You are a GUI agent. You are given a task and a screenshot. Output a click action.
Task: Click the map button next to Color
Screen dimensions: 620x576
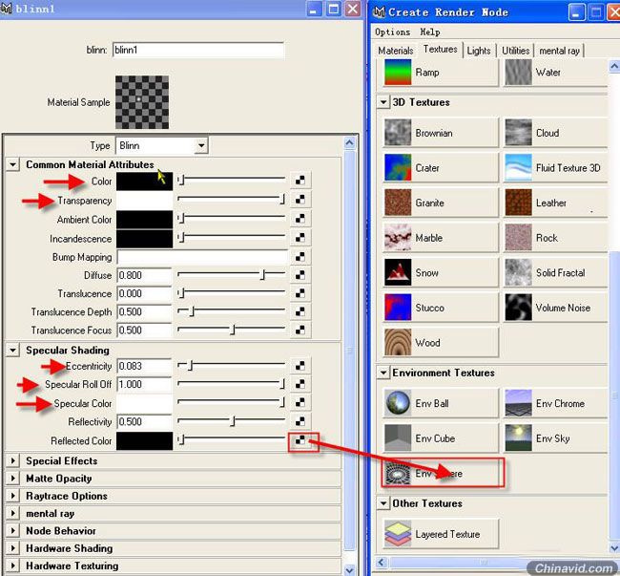click(x=300, y=181)
